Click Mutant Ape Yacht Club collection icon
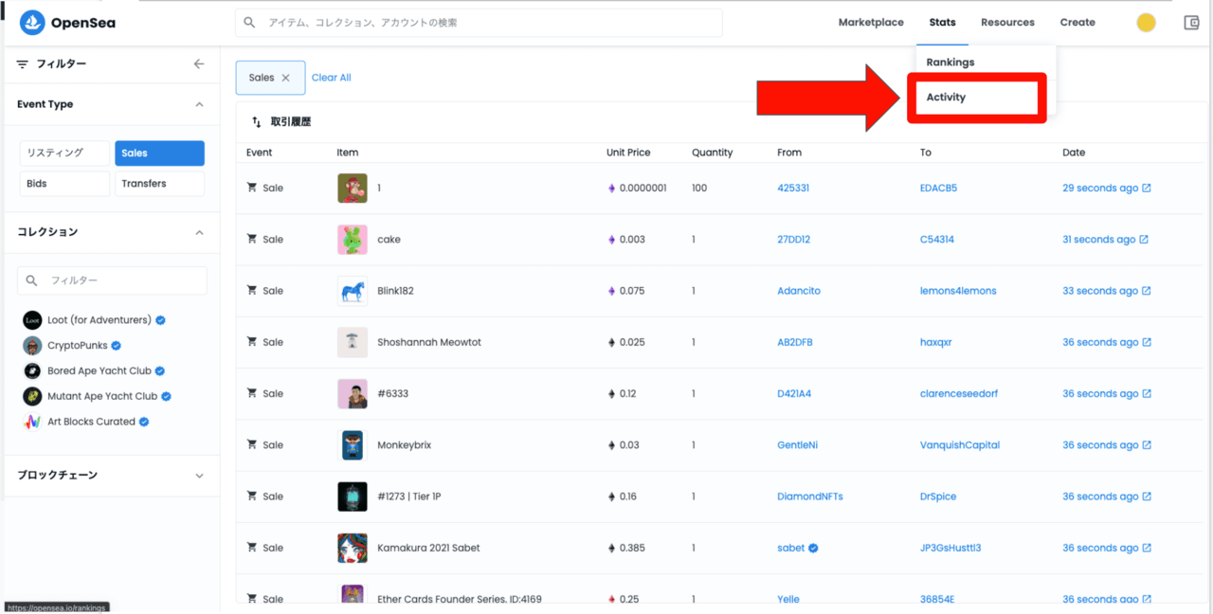The height and width of the screenshot is (614, 1213). tap(32, 396)
